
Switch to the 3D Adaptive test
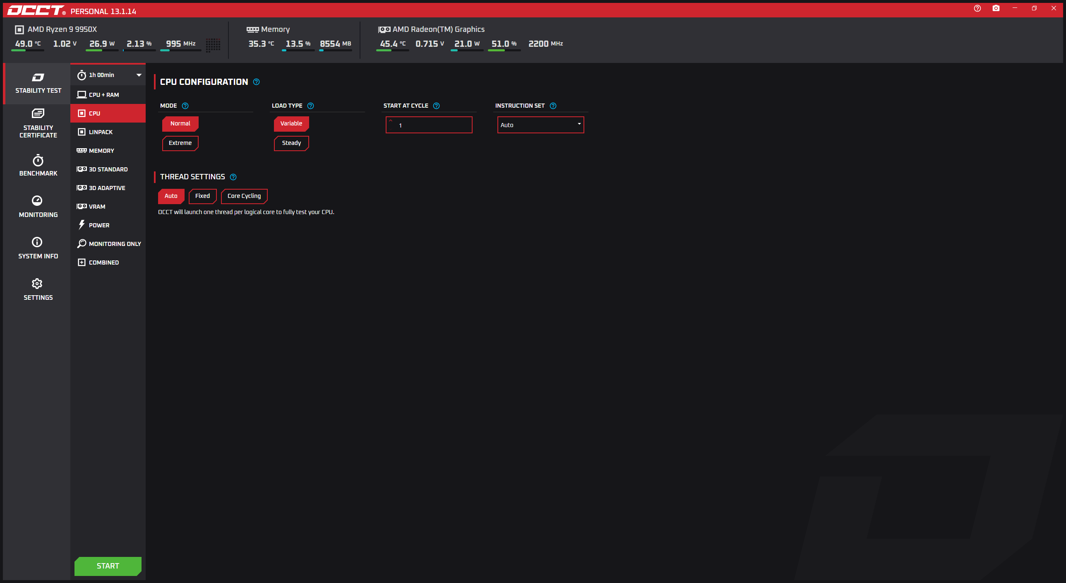point(107,188)
